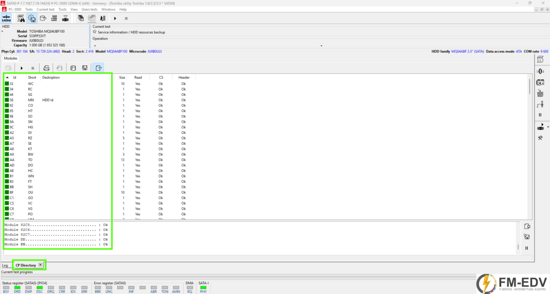Screen dimensions: 550x294
Task: Click the star icon next to Service information
Action: click(95, 32)
